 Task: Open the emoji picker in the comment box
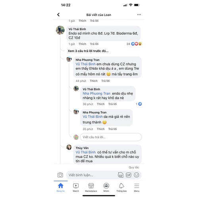pyautogui.click(x=136, y=175)
